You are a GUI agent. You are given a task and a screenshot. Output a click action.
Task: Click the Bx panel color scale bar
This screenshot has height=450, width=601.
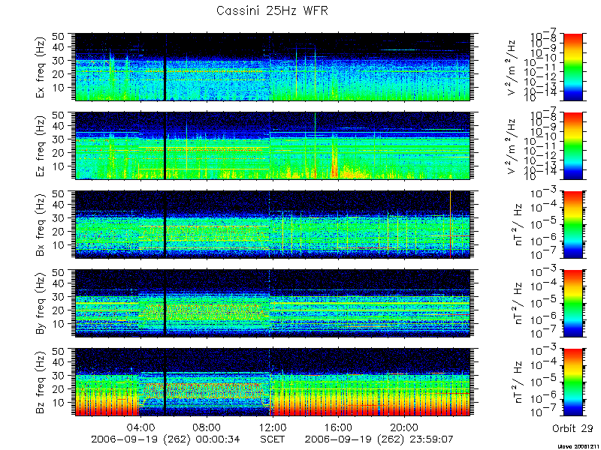click(x=573, y=224)
